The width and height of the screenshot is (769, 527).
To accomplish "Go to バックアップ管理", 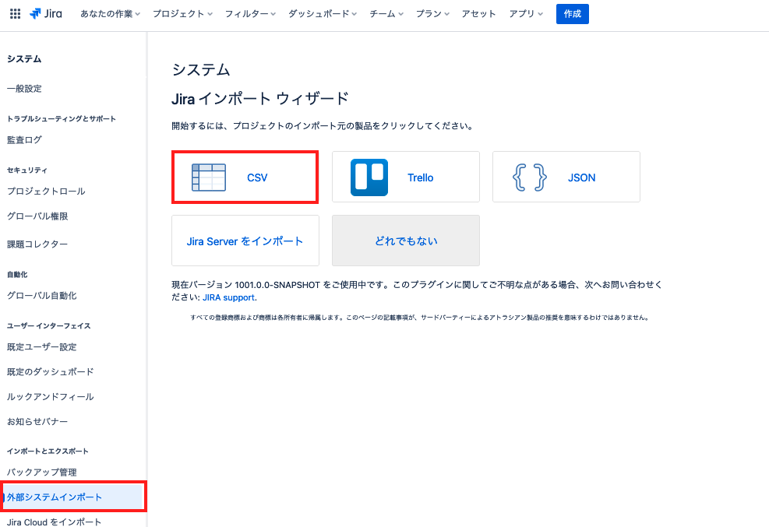I will 42,473.
